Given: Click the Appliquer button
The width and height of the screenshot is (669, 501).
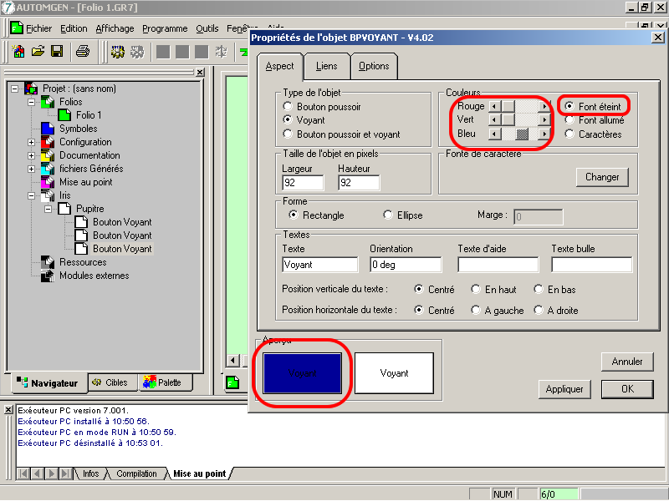Looking at the screenshot, I should [564, 389].
